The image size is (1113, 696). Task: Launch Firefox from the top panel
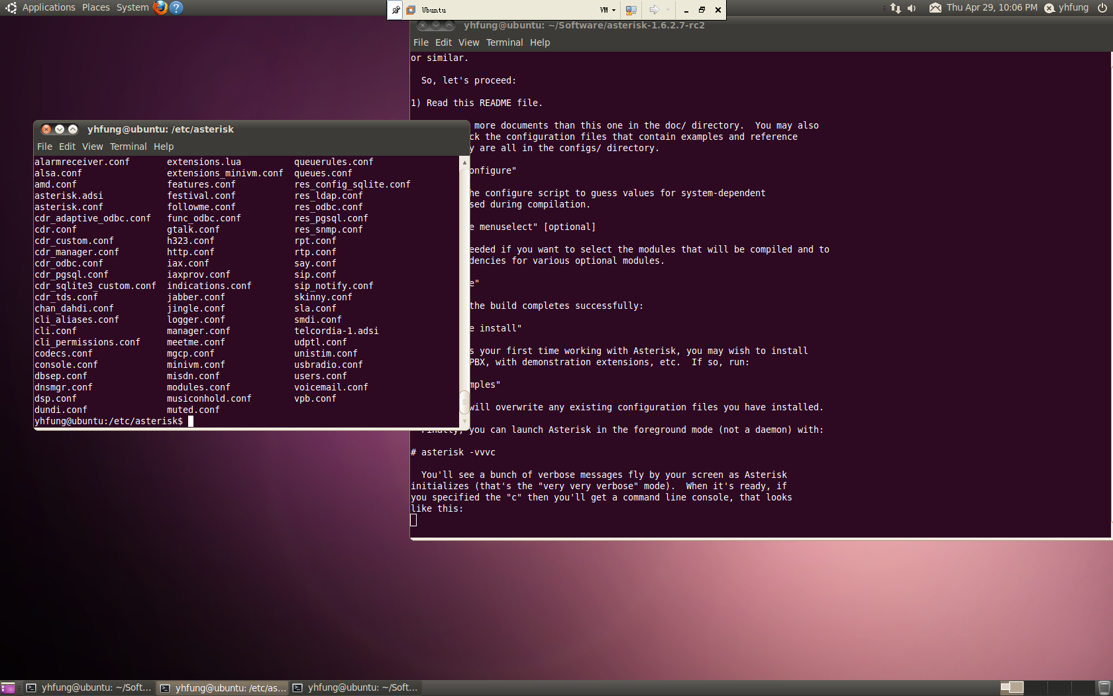pos(160,7)
